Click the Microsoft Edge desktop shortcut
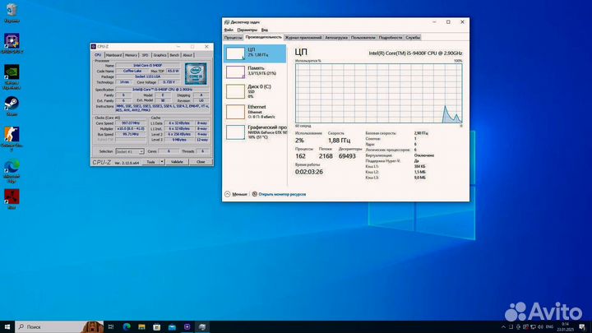 pos(12,165)
